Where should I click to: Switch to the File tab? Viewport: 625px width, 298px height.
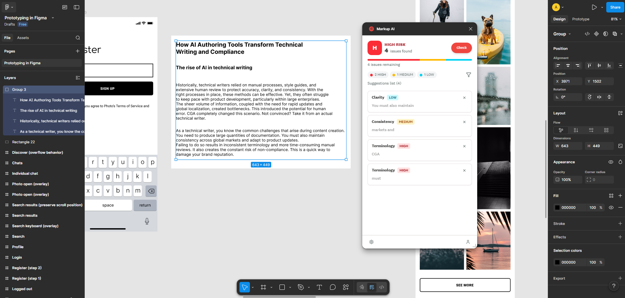pos(7,38)
